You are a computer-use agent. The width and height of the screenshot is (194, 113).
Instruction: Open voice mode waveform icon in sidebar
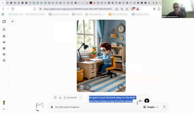[x=4, y=42]
